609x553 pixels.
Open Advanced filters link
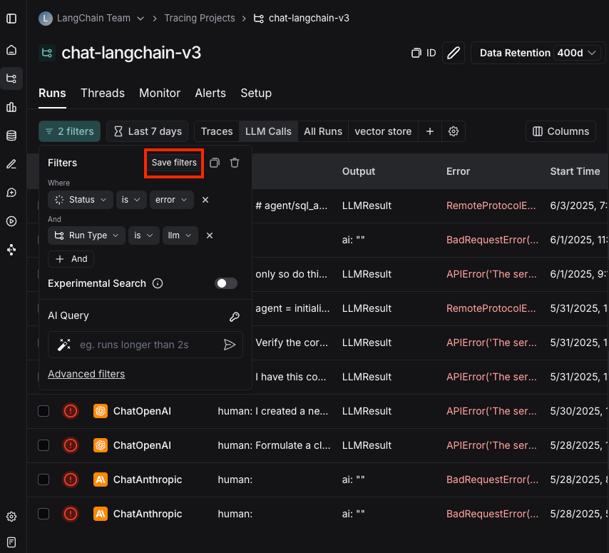pos(86,374)
